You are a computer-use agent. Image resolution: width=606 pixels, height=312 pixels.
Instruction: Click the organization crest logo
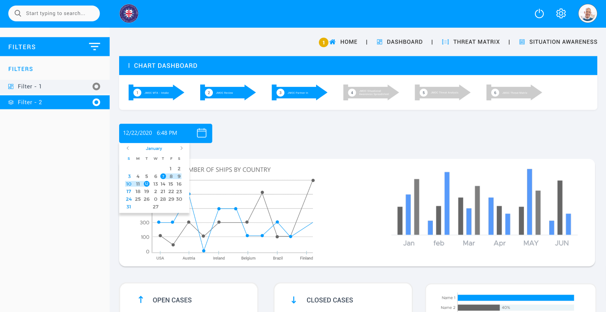(129, 13)
